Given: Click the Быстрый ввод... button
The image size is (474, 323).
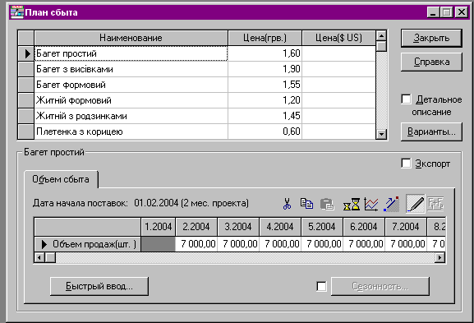Looking at the screenshot, I should point(99,286).
